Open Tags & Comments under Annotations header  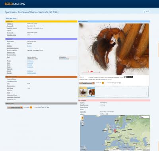coord(15,107)
